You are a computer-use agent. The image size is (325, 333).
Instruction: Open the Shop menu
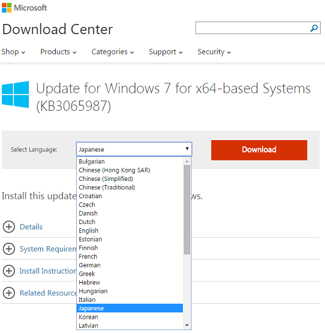tap(13, 52)
